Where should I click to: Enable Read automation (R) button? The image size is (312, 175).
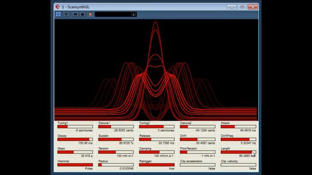75,14
